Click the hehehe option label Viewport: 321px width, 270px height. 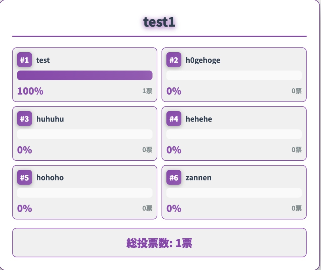pyautogui.click(x=199, y=119)
